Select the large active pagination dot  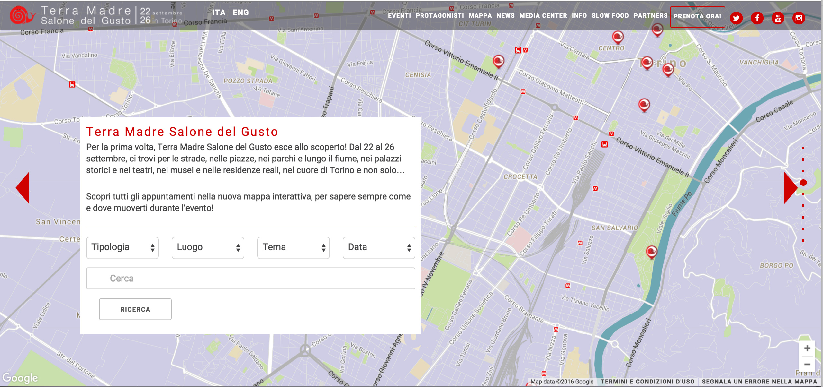tap(803, 183)
